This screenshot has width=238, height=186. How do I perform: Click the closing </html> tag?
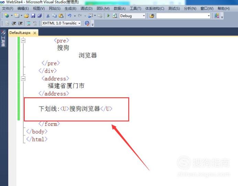tap(37, 139)
